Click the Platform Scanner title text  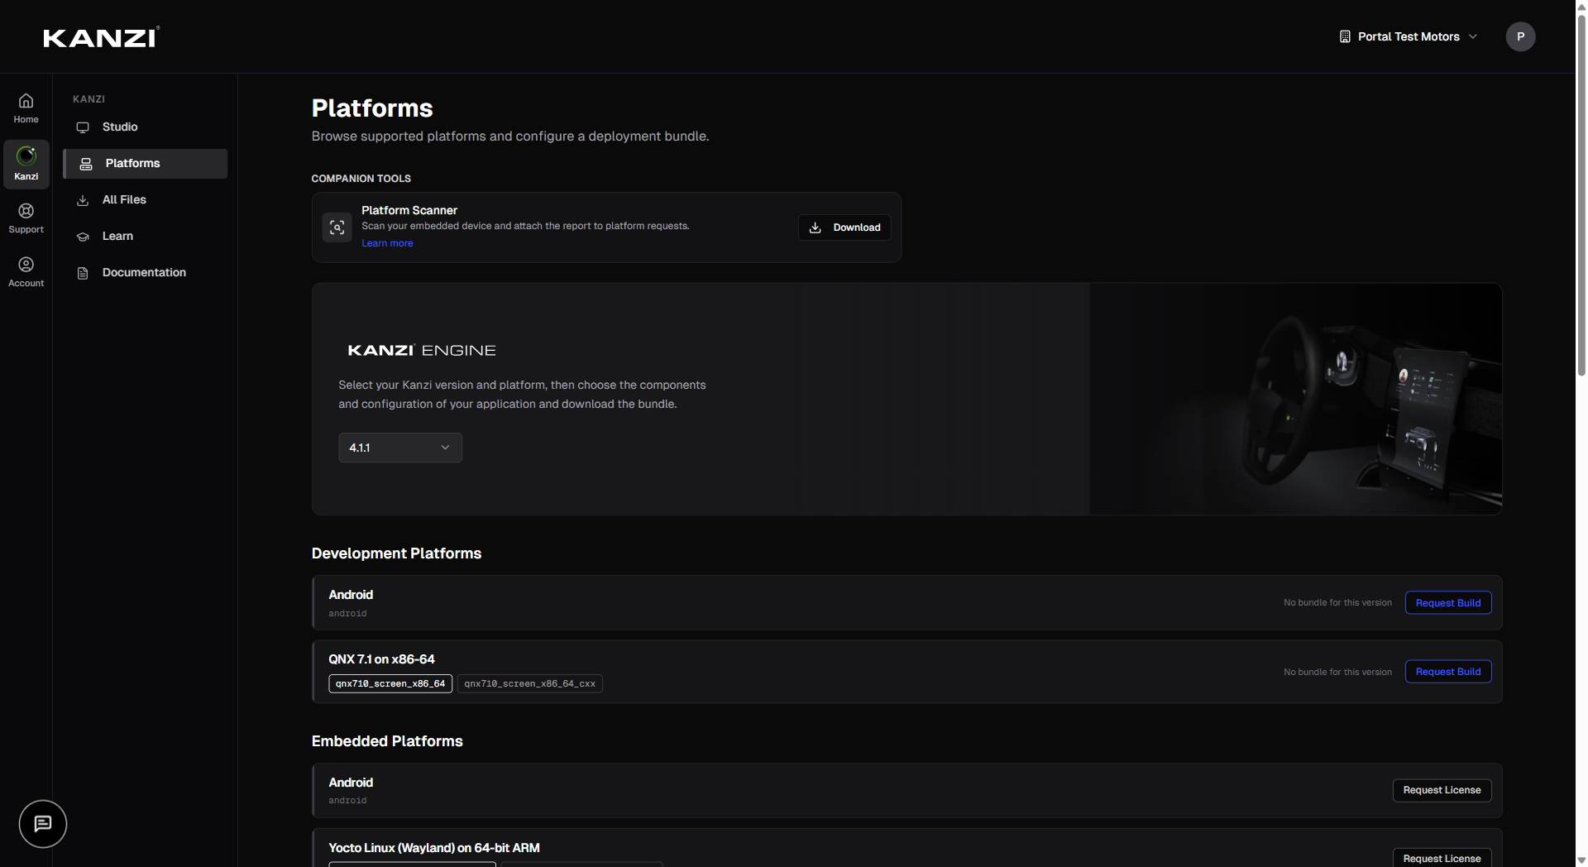(409, 210)
